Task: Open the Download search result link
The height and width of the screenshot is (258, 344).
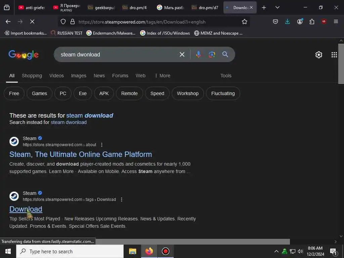Action: click(26, 209)
